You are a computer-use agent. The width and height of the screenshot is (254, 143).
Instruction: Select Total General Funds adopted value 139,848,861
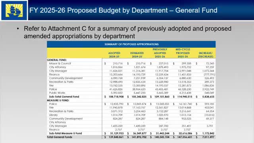116,137
